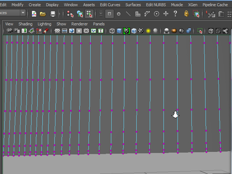This screenshot has height=174, width=232.
Task: Select by component type icon
Action: (88, 14)
